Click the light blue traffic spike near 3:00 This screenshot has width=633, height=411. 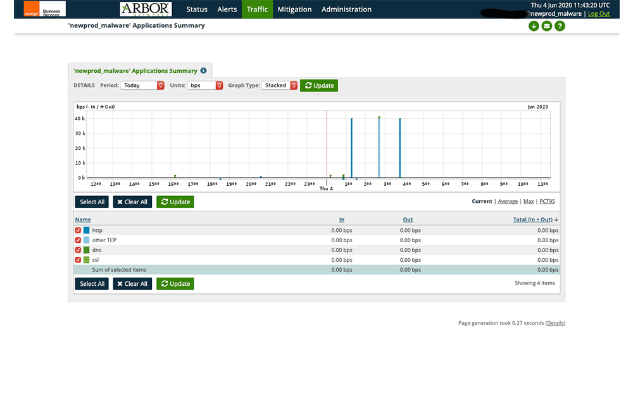(x=379, y=147)
